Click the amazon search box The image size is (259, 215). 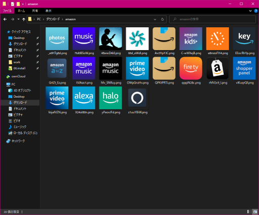pos(213,19)
